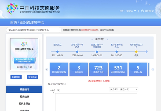The height and width of the screenshot is (111, 161).
Task: Click the date text 2022-06-02
Action: click(97, 56)
